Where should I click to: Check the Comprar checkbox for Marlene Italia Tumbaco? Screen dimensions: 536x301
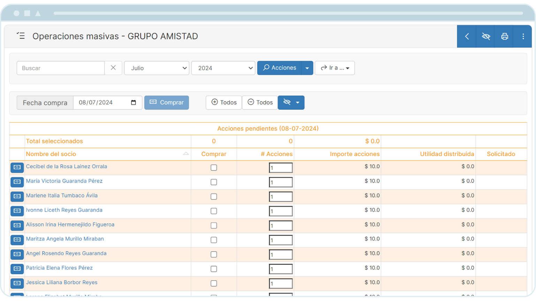[214, 196]
